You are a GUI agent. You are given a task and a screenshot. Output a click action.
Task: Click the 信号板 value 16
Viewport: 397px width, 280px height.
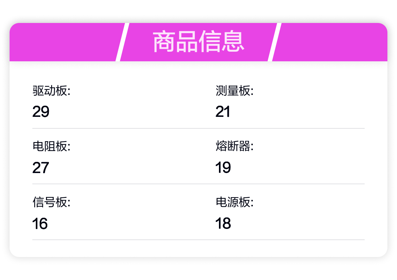pyautogui.click(x=40, y=223)
